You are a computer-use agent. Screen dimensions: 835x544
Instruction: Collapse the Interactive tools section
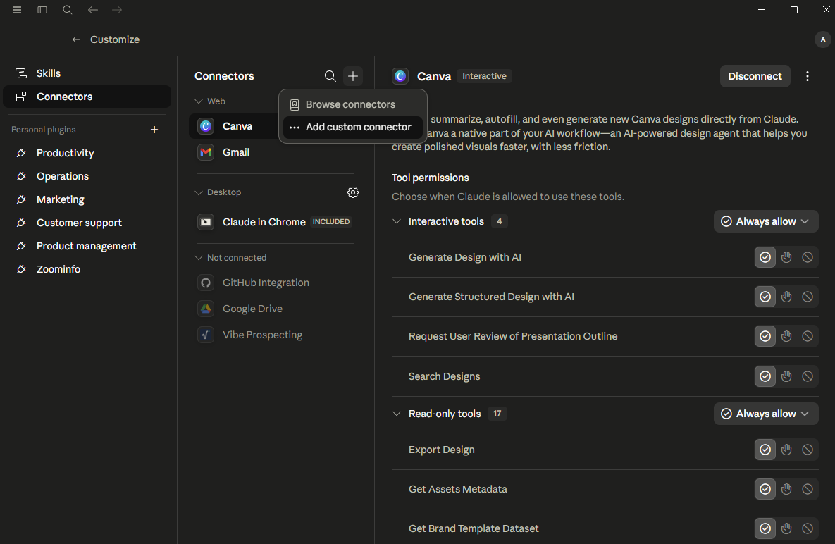pos(397,221)
